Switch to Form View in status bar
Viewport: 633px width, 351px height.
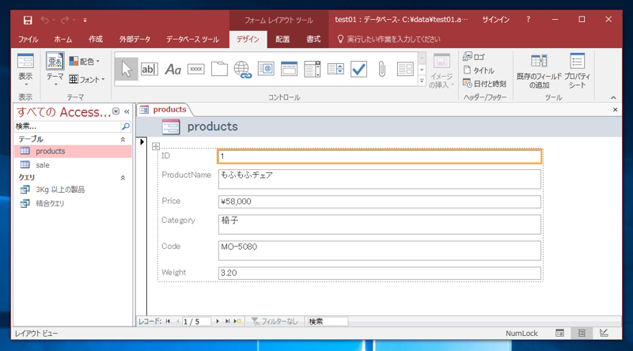pyautogui.click(x=559, y=334)
